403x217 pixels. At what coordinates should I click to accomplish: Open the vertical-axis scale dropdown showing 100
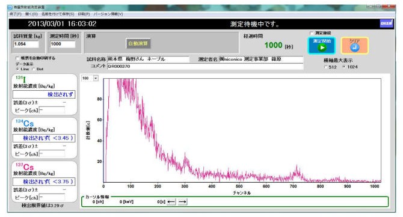coord(96,78)
